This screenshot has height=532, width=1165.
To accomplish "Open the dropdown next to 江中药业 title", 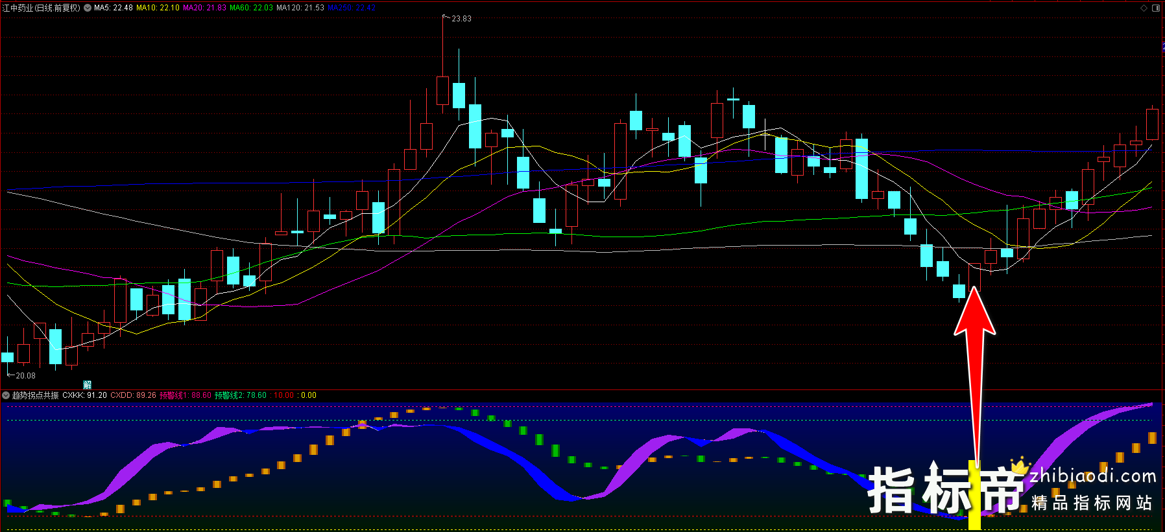I will tap(88, 8).
